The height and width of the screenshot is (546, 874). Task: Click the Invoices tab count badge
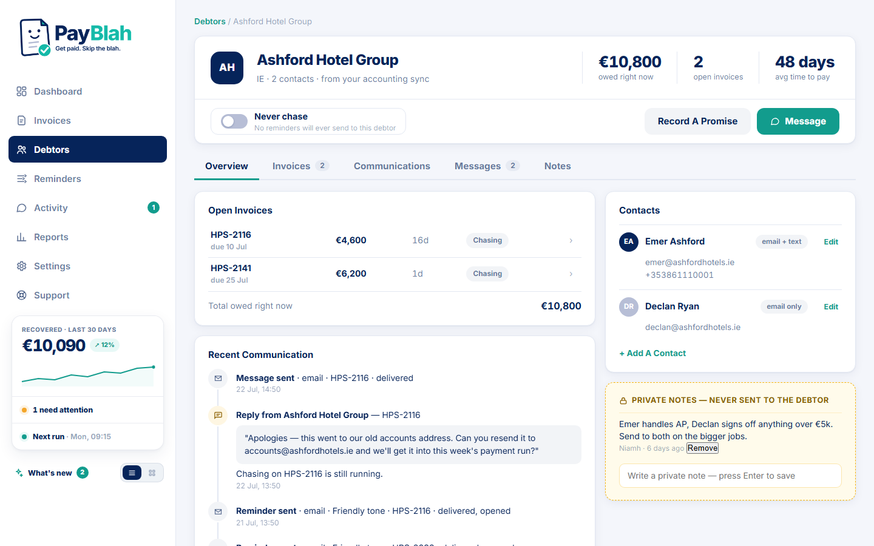coord(322,166)
